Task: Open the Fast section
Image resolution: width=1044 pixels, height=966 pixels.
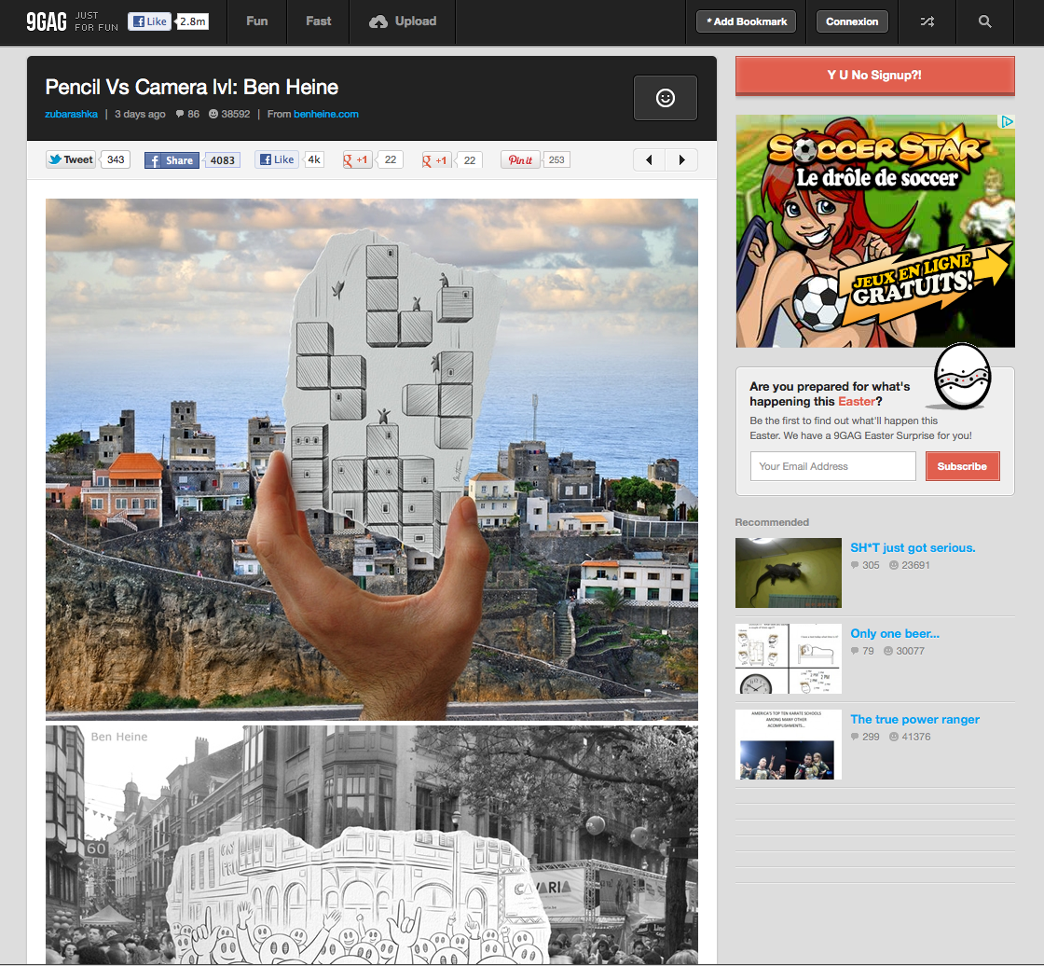Action: pyautogui.click(x=318, y=21)
